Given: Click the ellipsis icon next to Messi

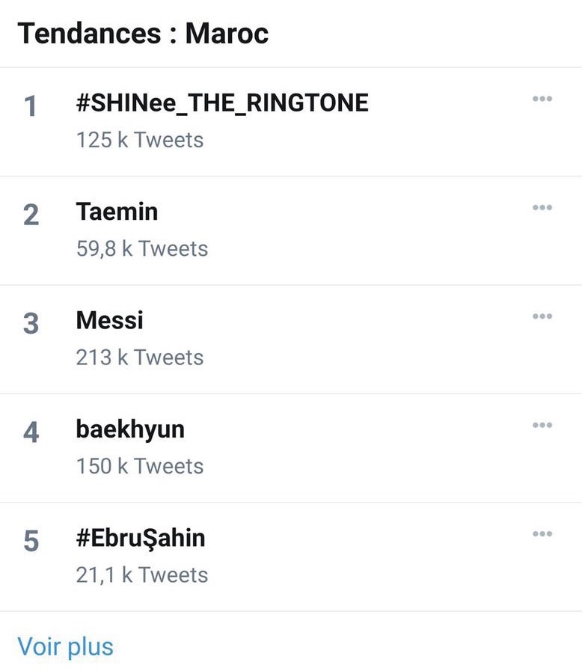Looking at the screenshot, I should tap(542, 316).
